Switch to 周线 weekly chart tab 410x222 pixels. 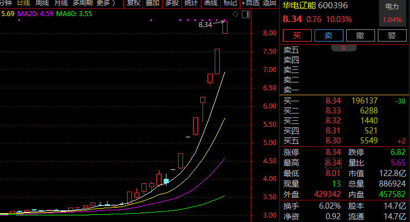coord(42,3)
